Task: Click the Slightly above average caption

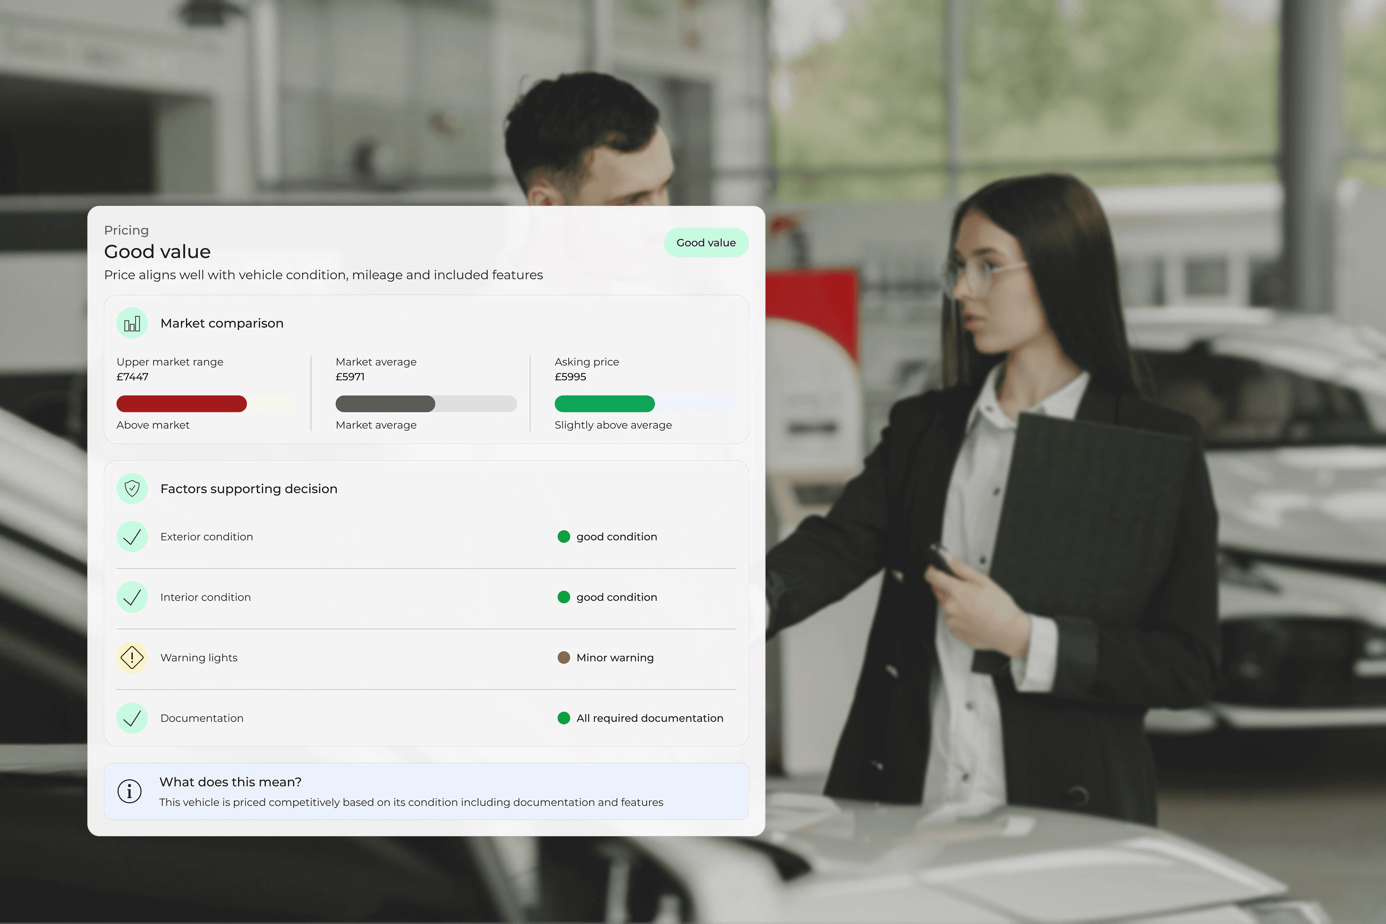Action: (x=613, y=425)
